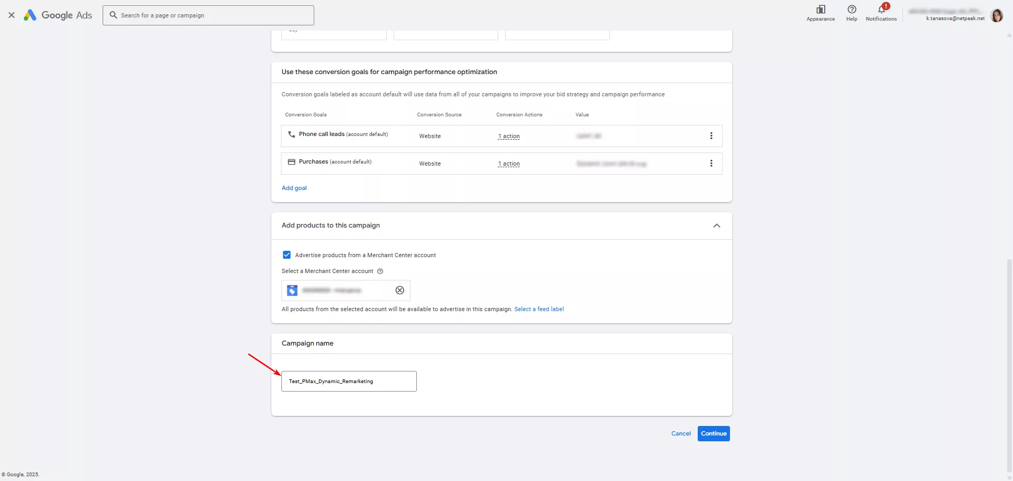Image resolution: width=1013 pixels, height=481 pixels.
Task: Click 1 action for Purchases goal
Action: coord(509,164)
